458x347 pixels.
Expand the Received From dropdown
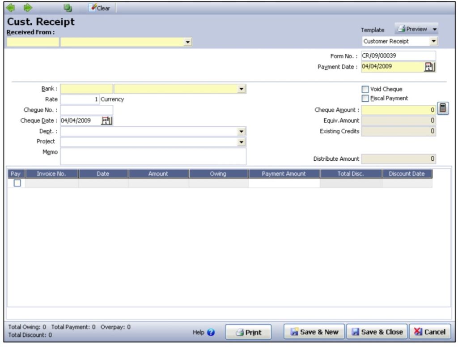pyautogui.click(x=188, y=42)
